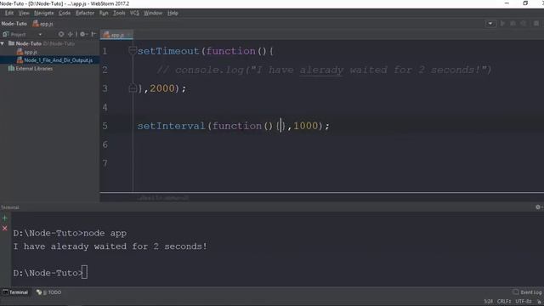
Task: Click the setTimeout text on line 1
Action: pyautogui.click(x=168, y=51)
